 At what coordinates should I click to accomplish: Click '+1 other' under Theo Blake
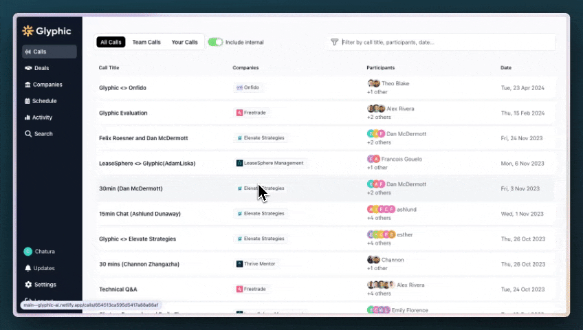tap(377, 92)
